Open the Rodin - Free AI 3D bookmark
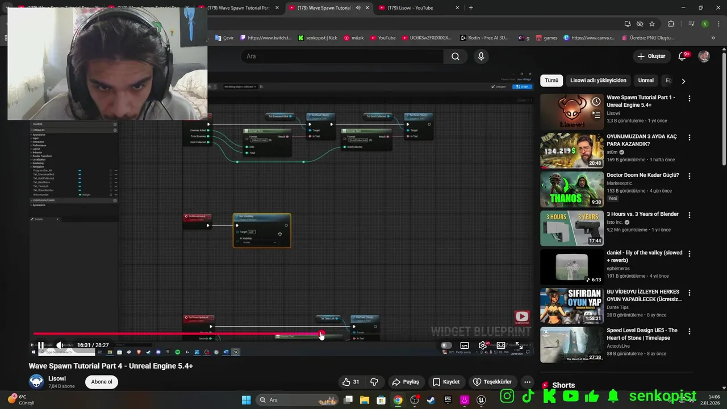 click(x=484, y=38)
